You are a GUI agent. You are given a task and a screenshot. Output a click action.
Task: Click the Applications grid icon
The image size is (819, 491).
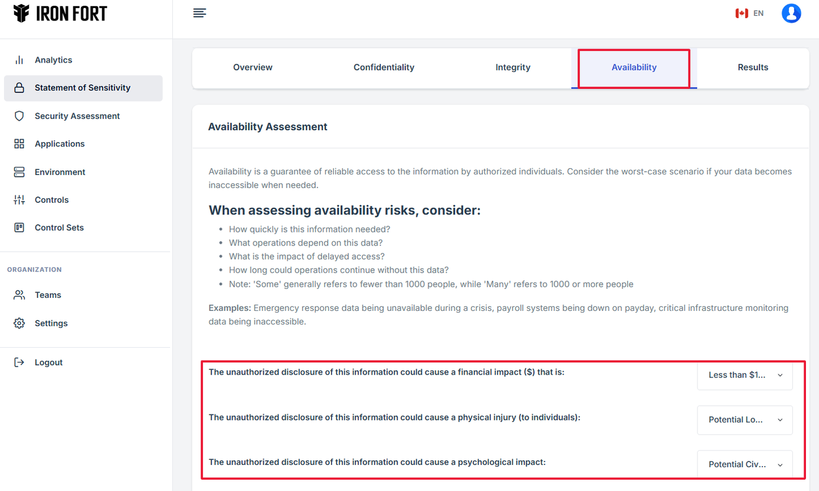click(19, 144)
